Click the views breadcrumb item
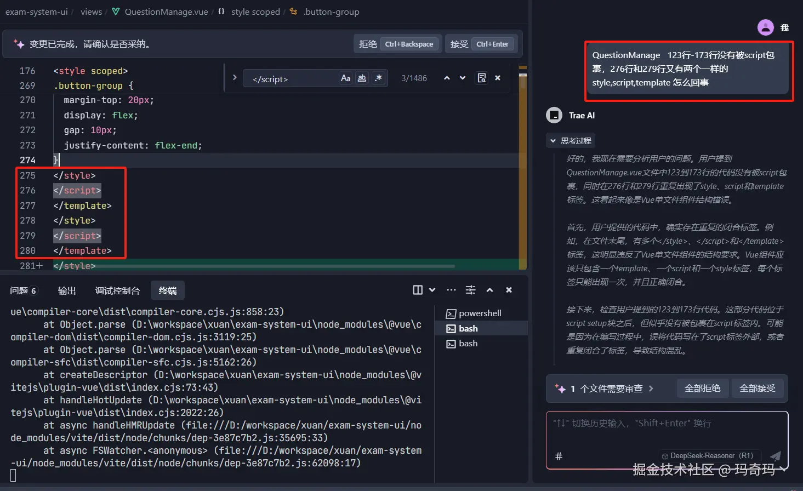This screenshot has width=803, height=491. (91, 12)
